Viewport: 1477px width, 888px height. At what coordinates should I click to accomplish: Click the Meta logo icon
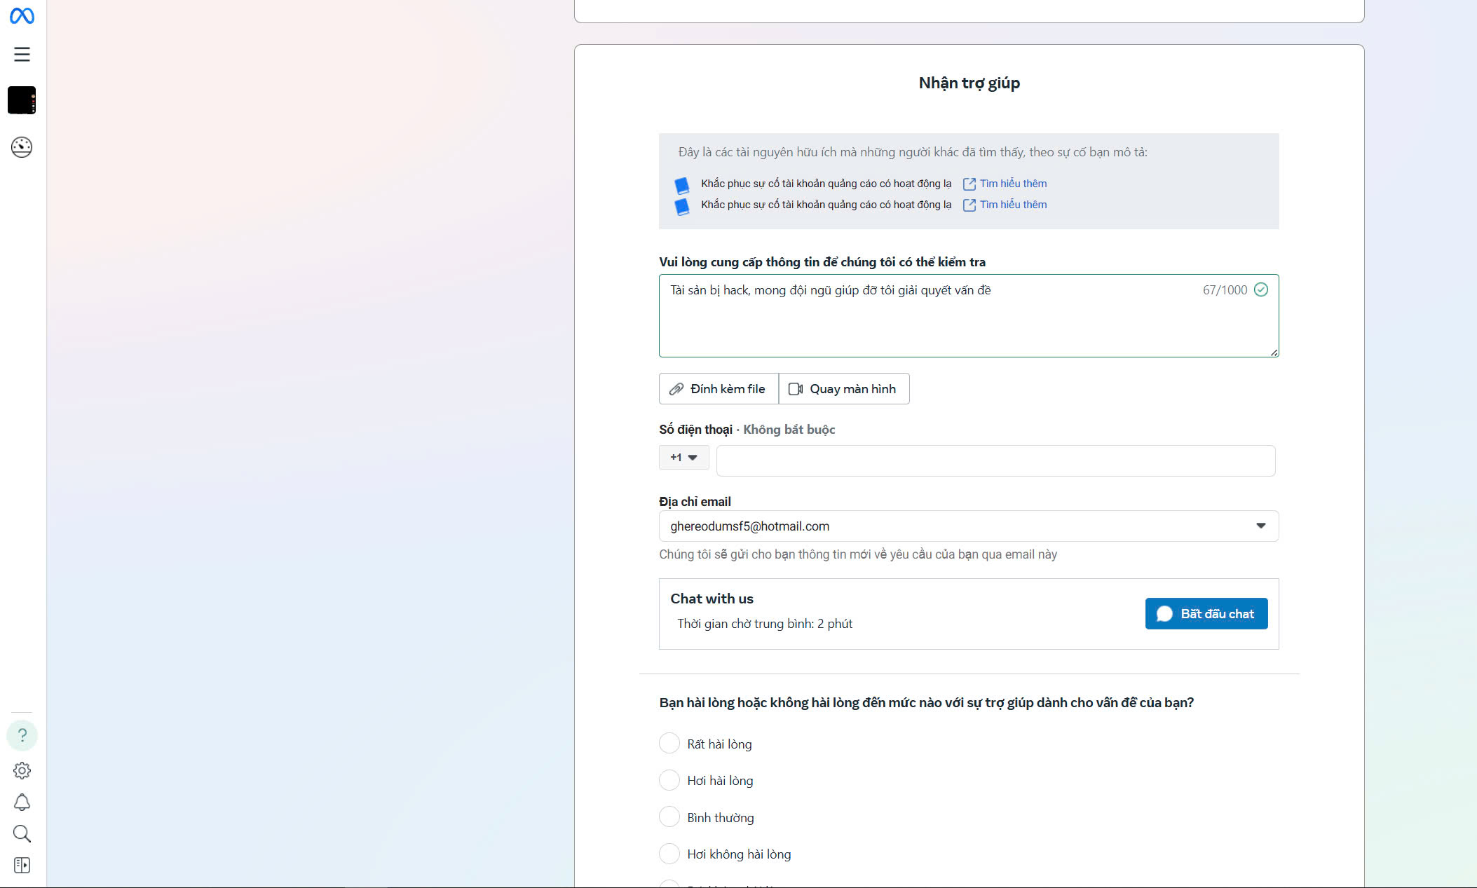(x=22, y=15)
